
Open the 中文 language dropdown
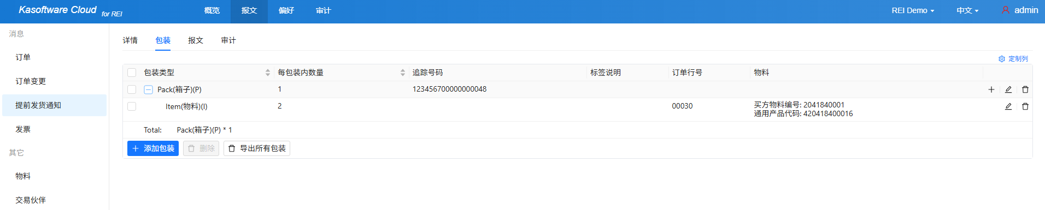[x=967, y=10]
